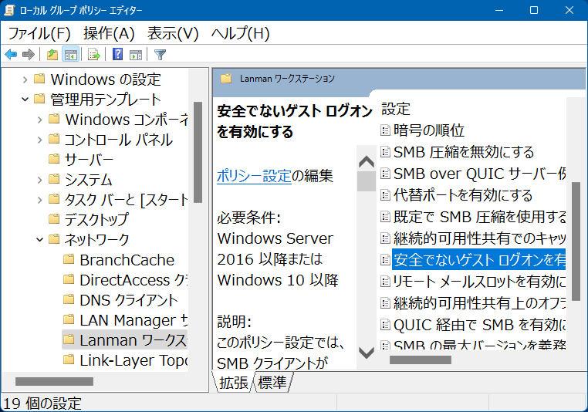Viewport: 588px width, 412px height.
Task: Switch to the 標準 tab
Action: point(272,382)
